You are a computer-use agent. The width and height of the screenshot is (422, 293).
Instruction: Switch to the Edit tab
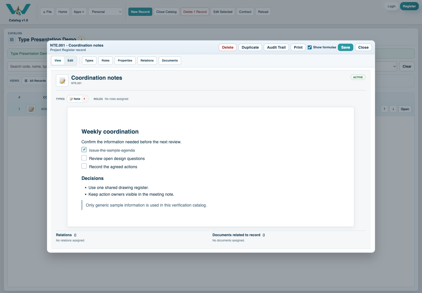point(70,61)
